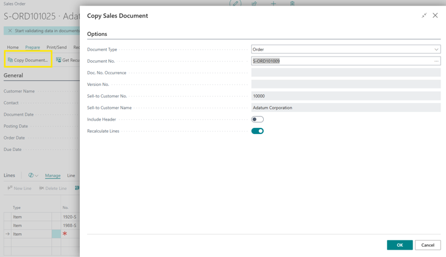Click Copy Document action
The image size is (446, 257).
[x=27, y=60]
